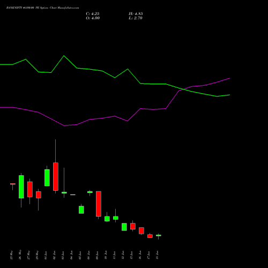This screenshot has height=268, width=268.
Task: Click the small red candle for 17 Jun
Action: [150, 236]
